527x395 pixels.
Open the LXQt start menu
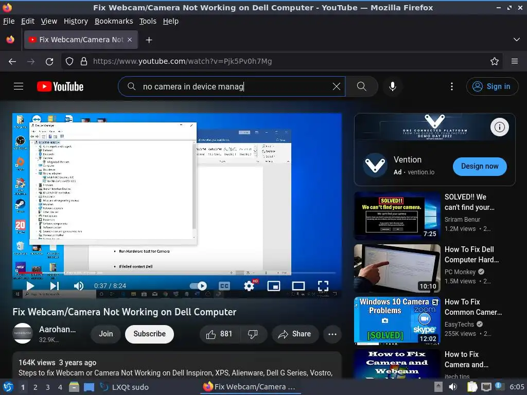pos(8,387)
